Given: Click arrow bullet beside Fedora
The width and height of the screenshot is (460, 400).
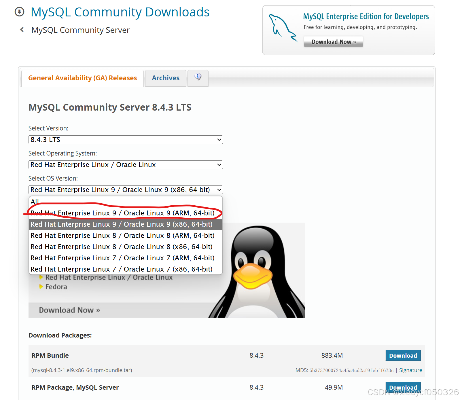Looking at the screenshot, I should tap(41, 287).
